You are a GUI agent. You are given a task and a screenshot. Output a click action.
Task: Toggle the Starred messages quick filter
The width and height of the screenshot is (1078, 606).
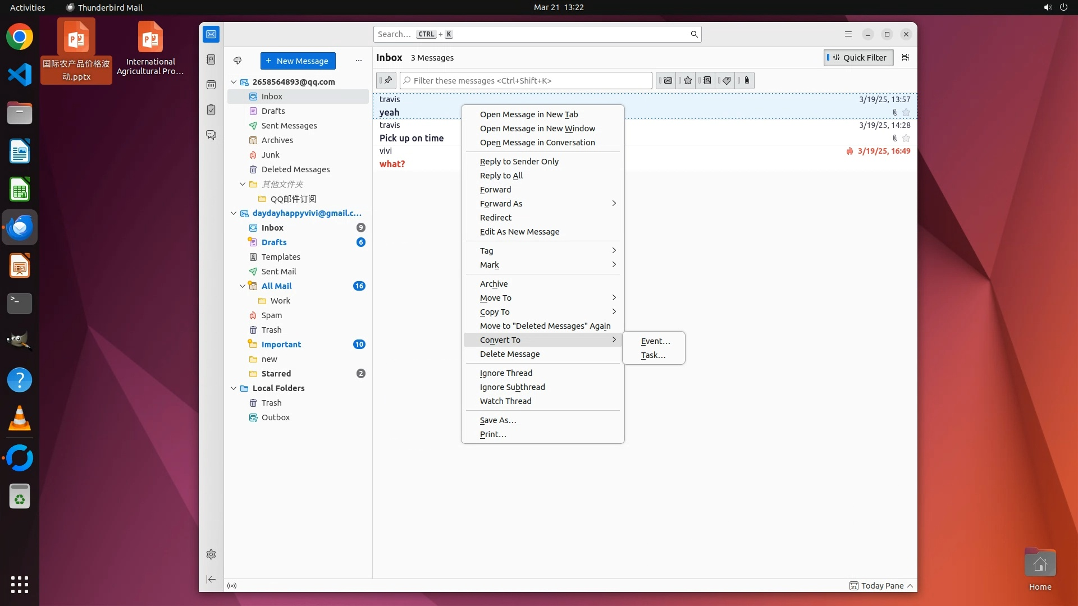tap(687, 80)
